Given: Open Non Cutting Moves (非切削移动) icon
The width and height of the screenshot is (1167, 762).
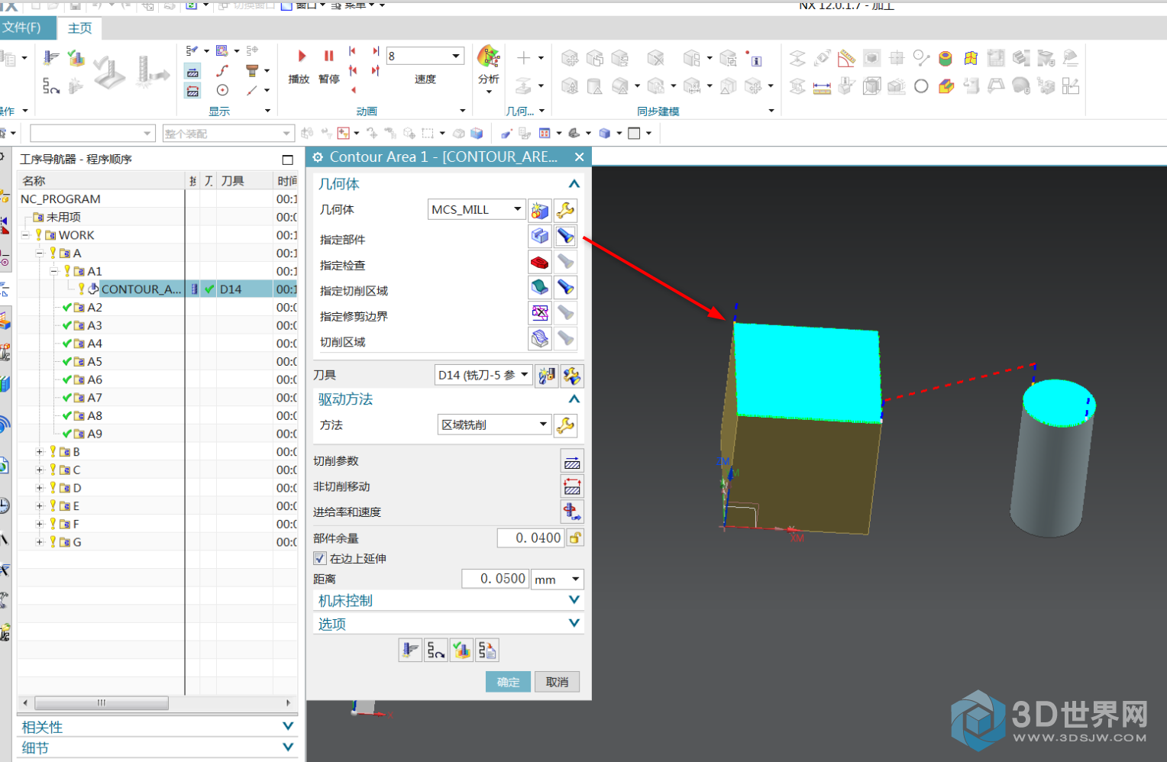Looking at the screenshot, I should pos(572,486).
